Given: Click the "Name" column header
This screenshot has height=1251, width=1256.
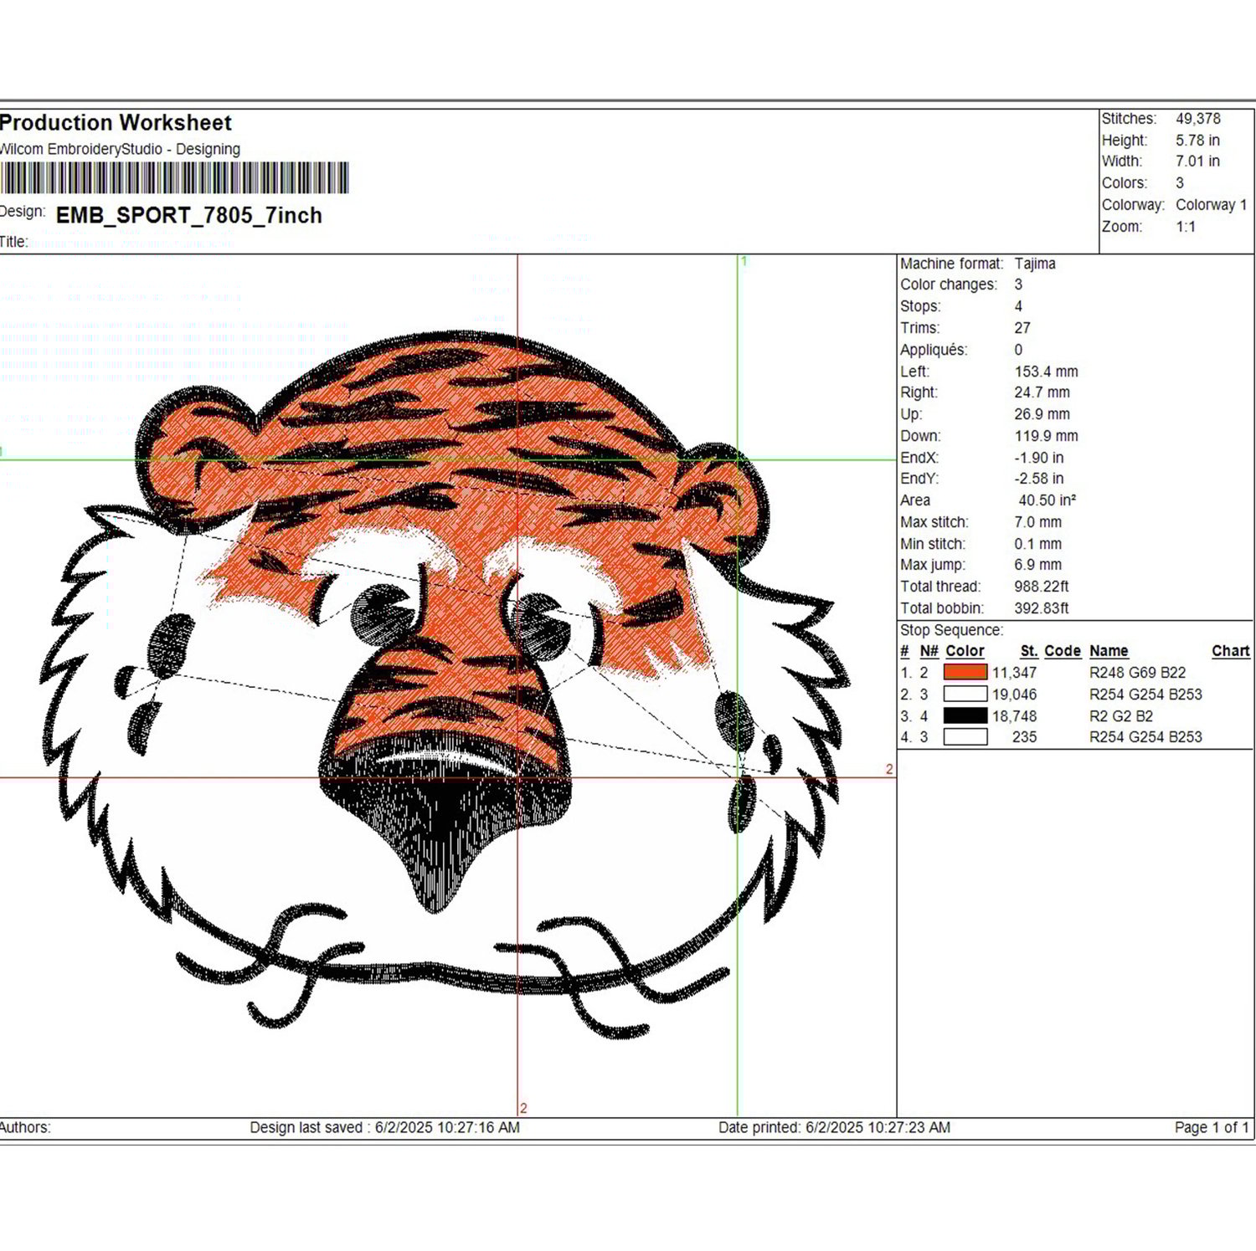Looking at the screenshot, I should coord(1109,651).
